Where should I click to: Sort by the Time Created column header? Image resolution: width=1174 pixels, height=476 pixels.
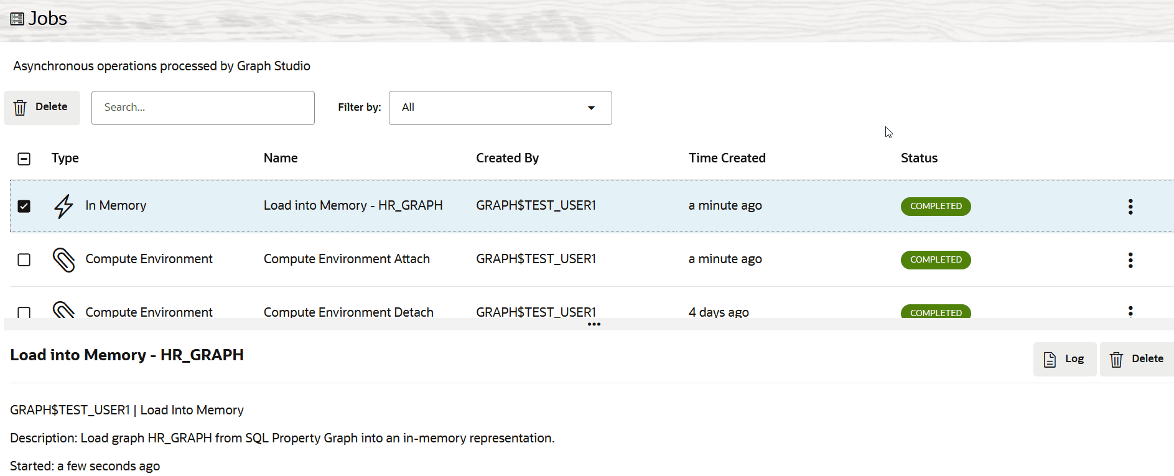[x=727, y=158]
